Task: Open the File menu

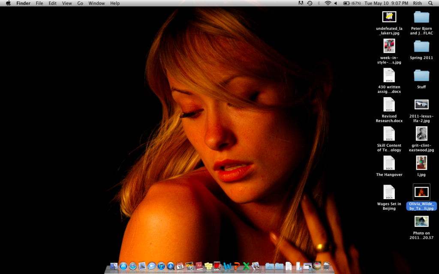Action: point(39,3)
